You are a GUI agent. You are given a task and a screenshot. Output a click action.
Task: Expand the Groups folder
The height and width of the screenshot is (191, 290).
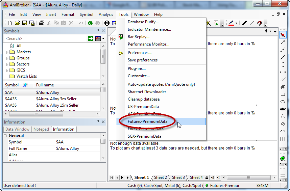(7, 58)
